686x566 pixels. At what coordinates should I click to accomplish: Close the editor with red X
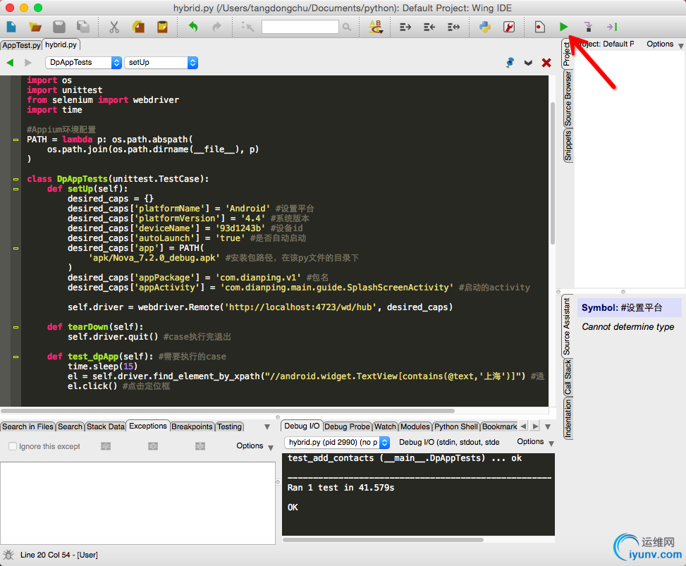tap(546, 63)
